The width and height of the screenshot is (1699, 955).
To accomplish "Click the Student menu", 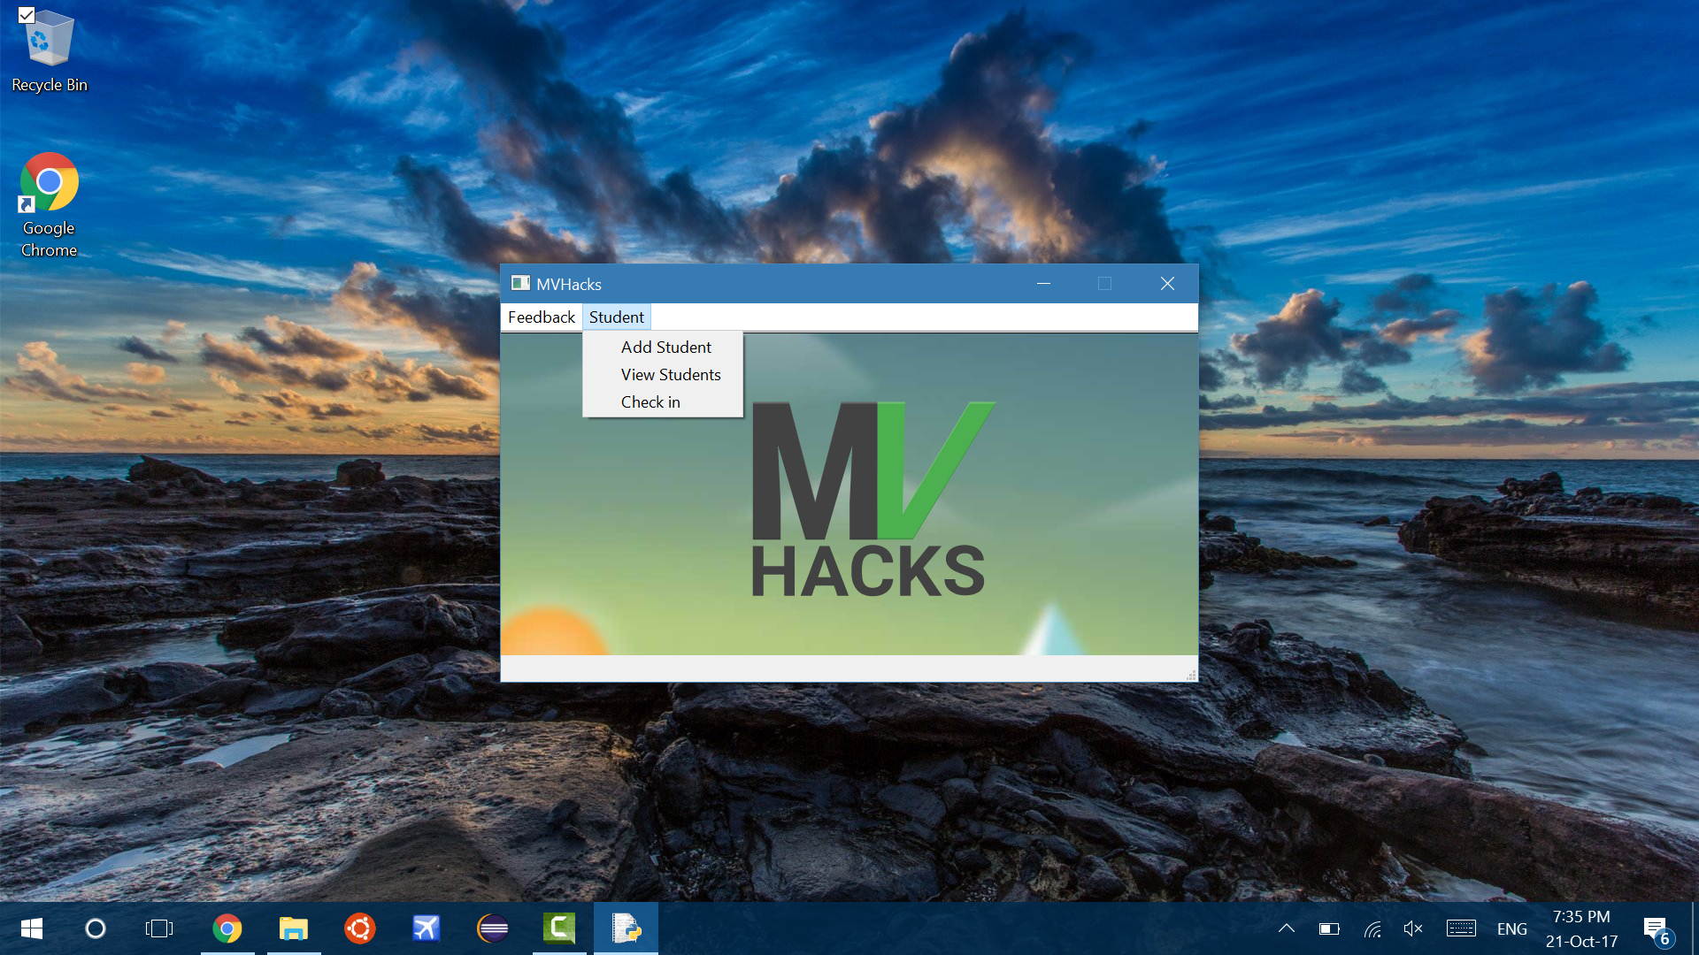I will click(x=616, y=317).
